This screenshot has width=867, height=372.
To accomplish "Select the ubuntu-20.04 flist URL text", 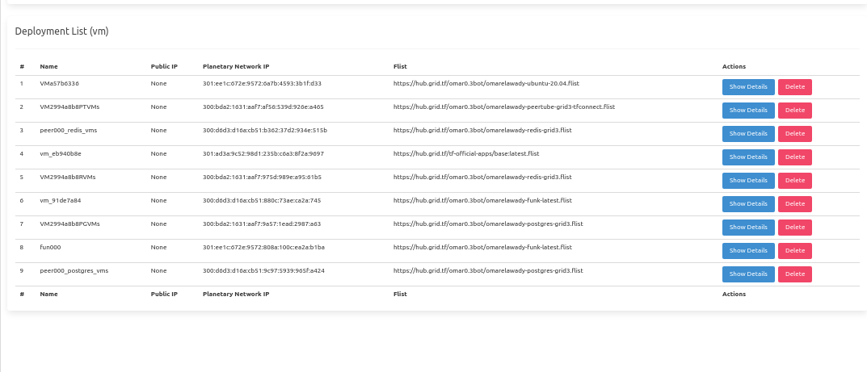I will click(486, 83).
